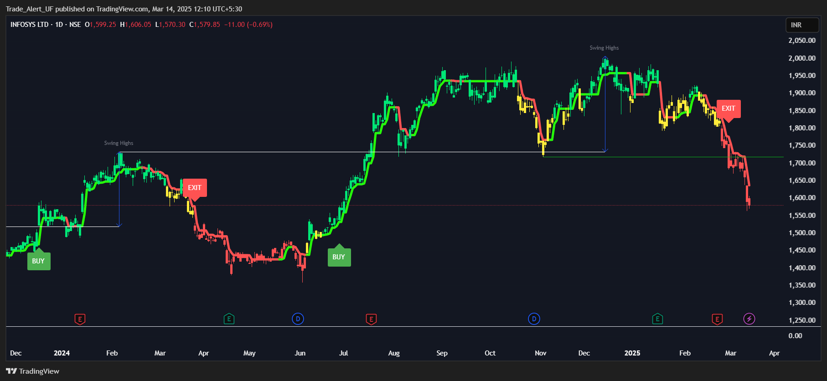Click the 1D interval label in the legend
Viewport: 827px width, 381px height.
click(59, 25)
